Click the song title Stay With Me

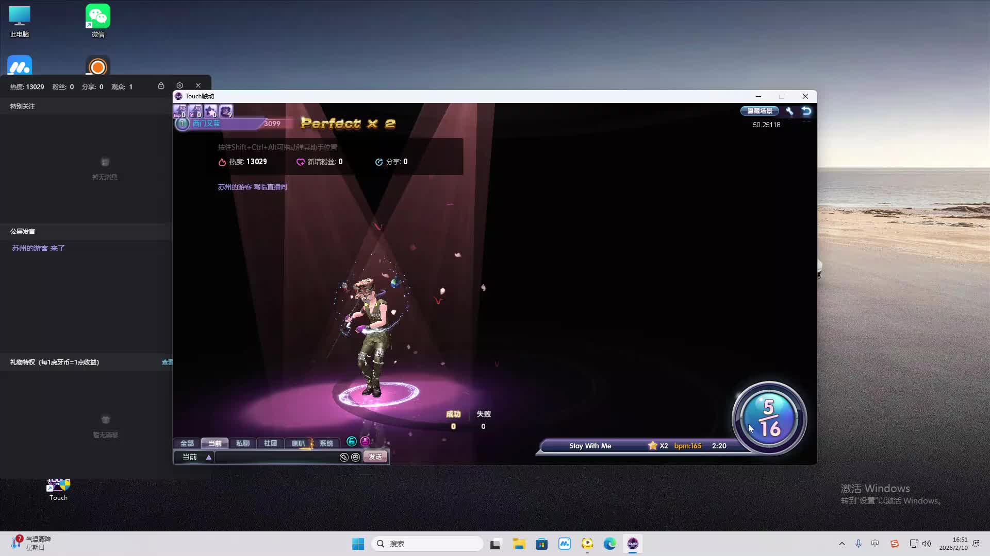[590, 446]
